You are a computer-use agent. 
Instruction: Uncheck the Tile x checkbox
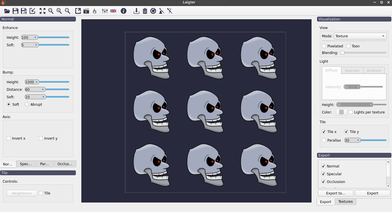coord(324,132)
